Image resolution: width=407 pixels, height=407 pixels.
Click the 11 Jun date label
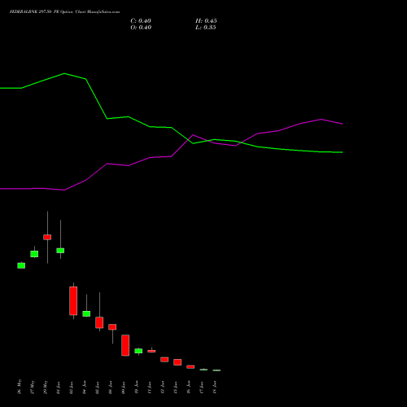[x=150, y=387]
